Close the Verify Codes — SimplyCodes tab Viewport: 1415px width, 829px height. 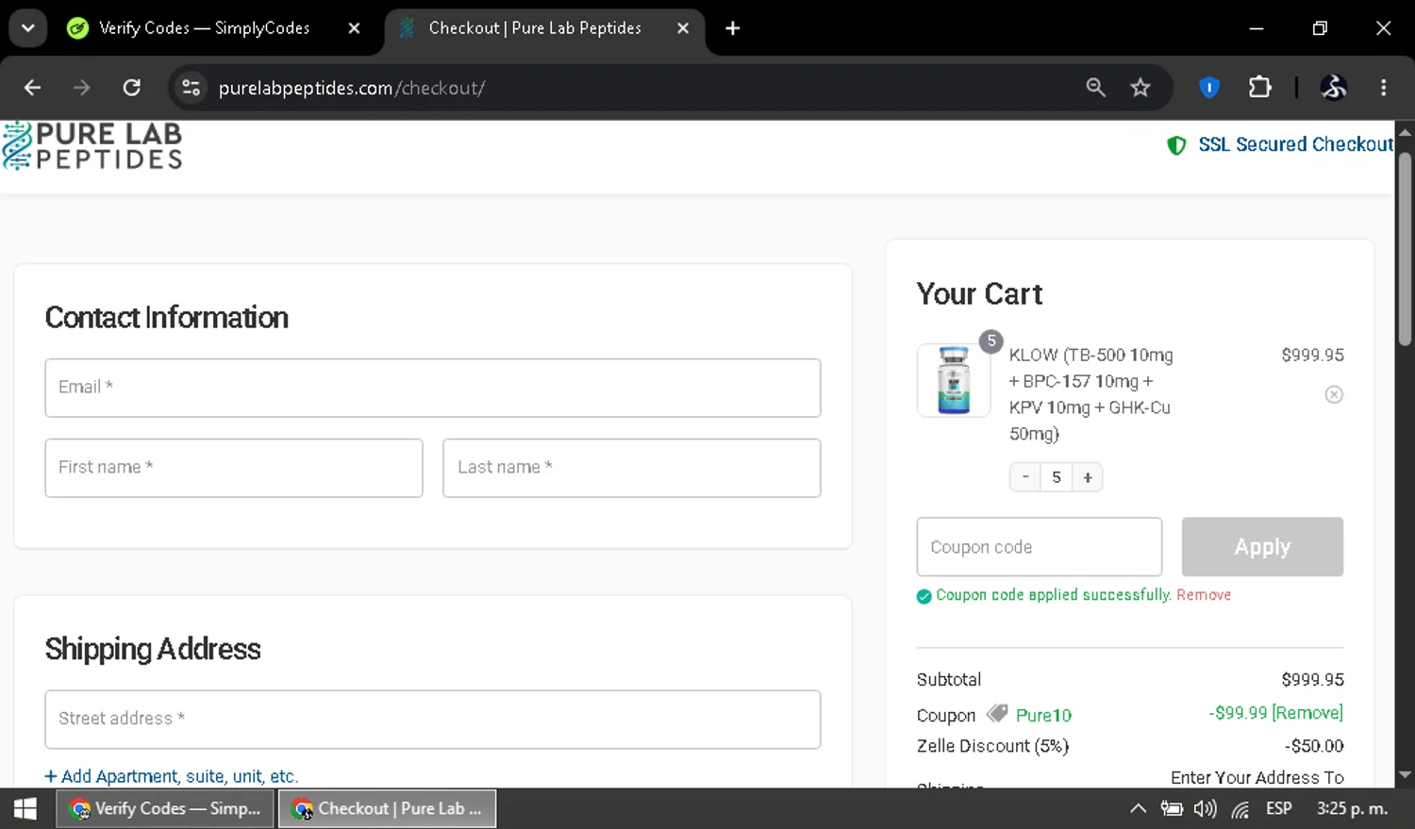click(x=355, y=28)
